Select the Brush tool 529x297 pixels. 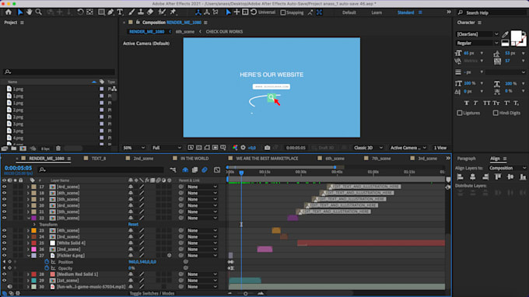tap(131, 12)
